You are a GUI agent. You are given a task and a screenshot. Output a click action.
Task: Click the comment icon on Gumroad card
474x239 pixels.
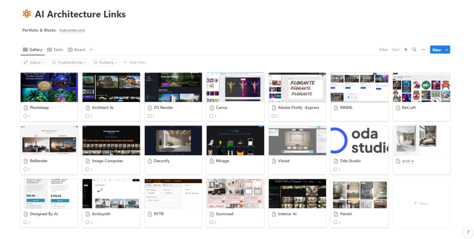[x=211, y=223]
